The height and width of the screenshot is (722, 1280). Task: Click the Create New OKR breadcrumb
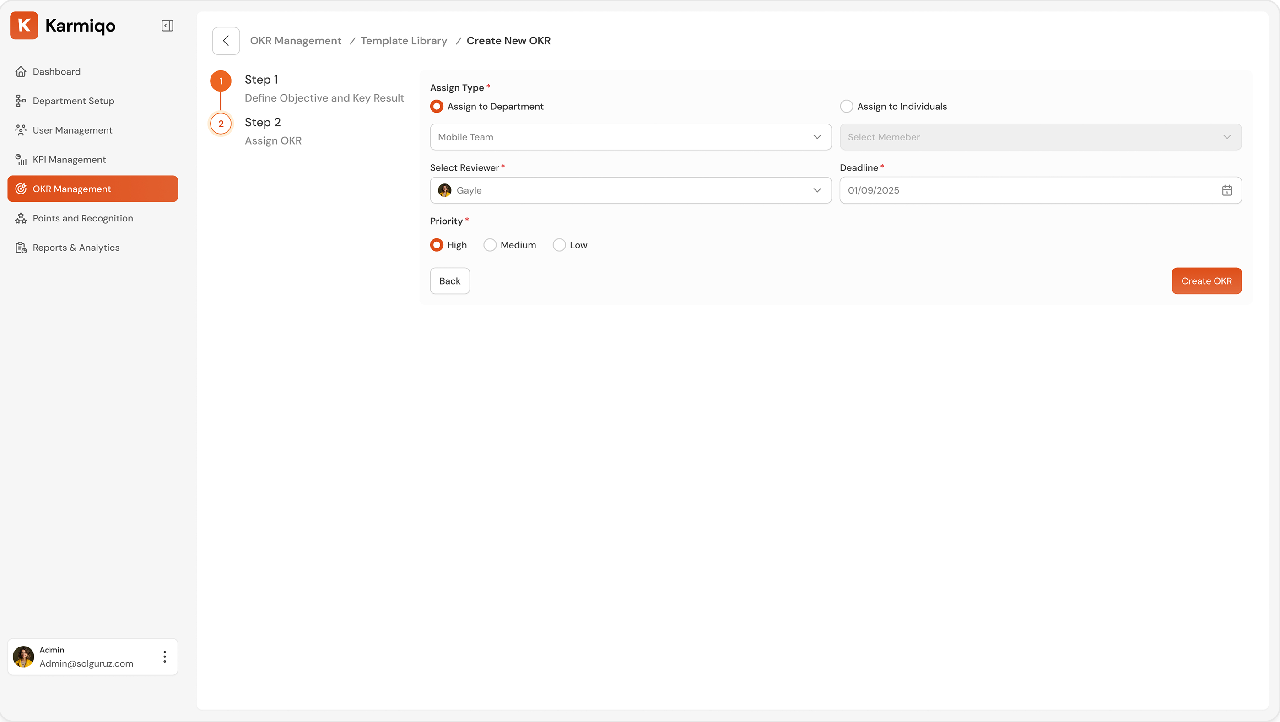(508, 41)
